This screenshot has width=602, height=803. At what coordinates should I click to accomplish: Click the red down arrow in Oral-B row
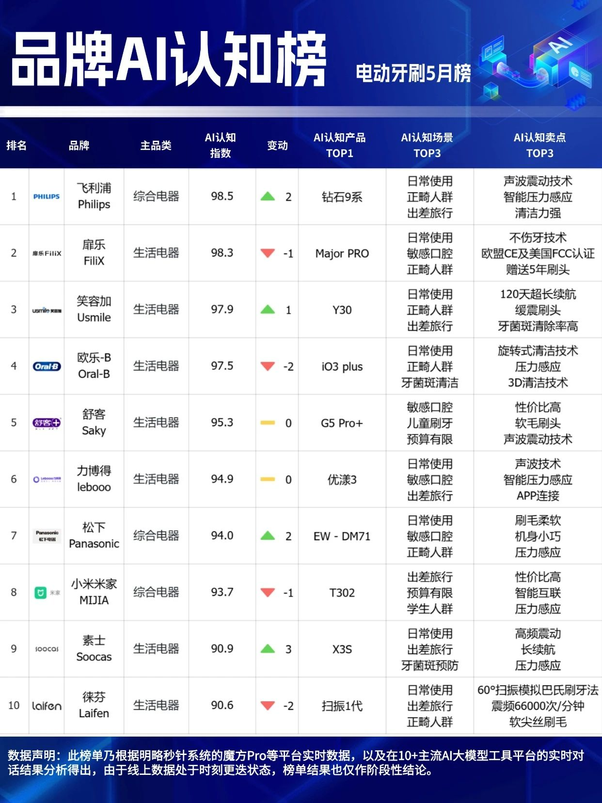[x=268, y=366]
